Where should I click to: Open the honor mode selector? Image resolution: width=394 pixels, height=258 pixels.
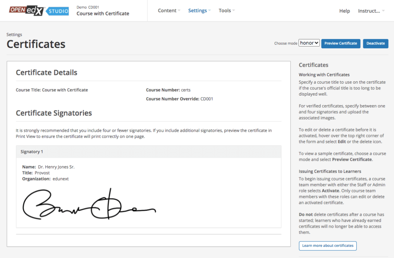click(x=309, y=43)
